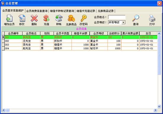Open the 储值卡转帐记录查询 tab
The width and height of the screenshot is (163, 114).
coord(62,11)
